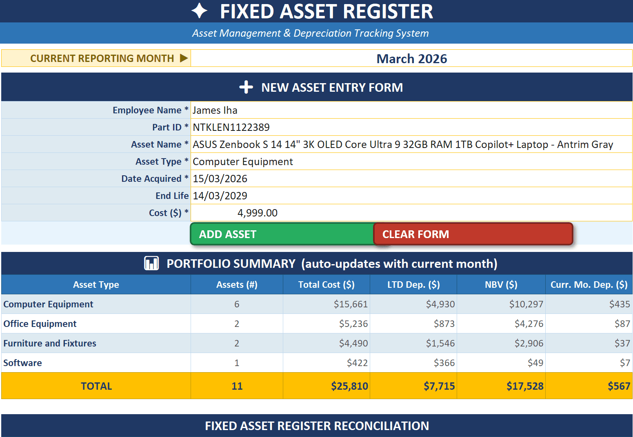
Task: Click Software total cost $422
Action: pyautogui.click(x=326, y=363)
